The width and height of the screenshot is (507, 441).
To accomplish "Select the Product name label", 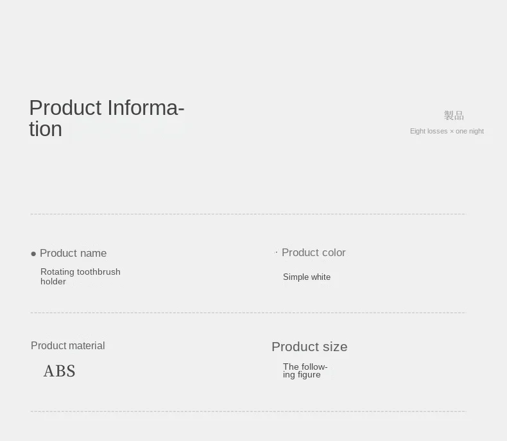I will (73, 253).
